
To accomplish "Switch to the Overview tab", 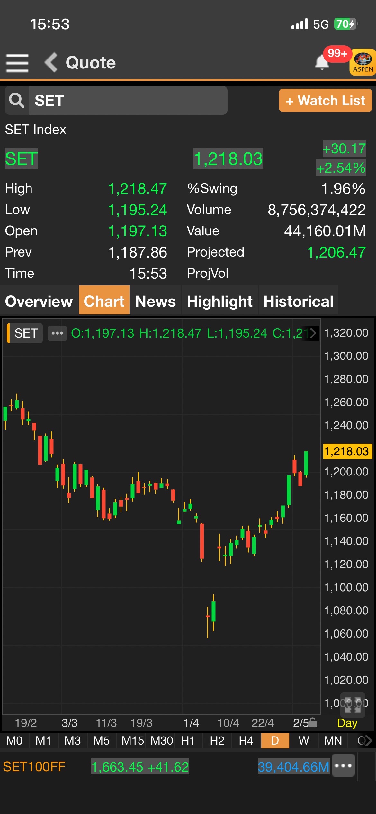I will point(39,301).
